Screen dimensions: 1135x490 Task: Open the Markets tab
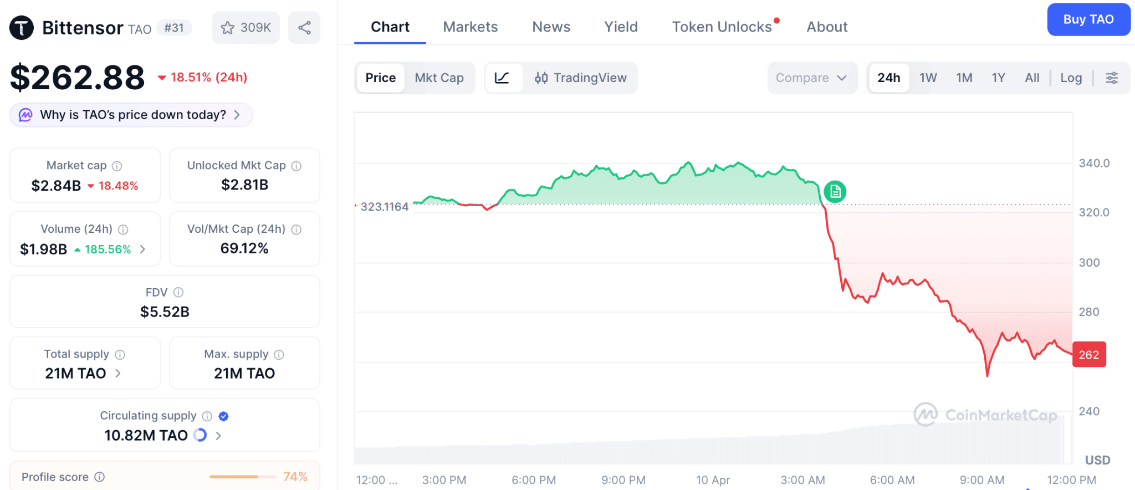470,27
